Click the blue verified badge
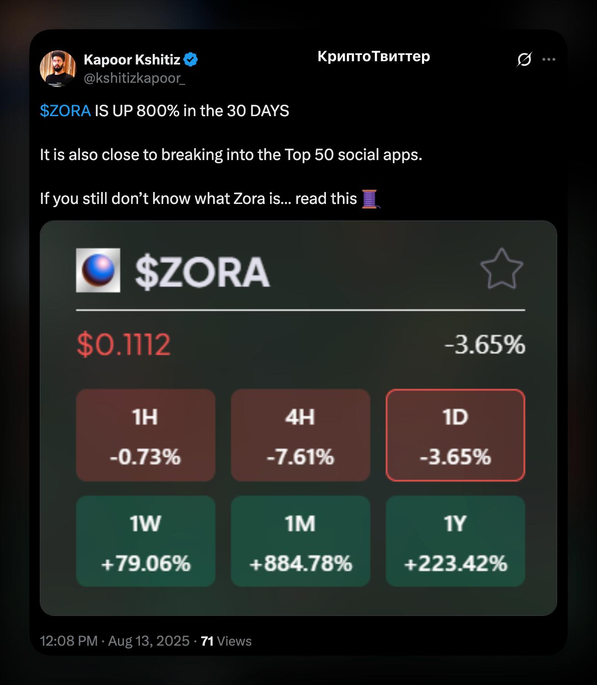This screenshot has height=685, width=597. [191, 59]
